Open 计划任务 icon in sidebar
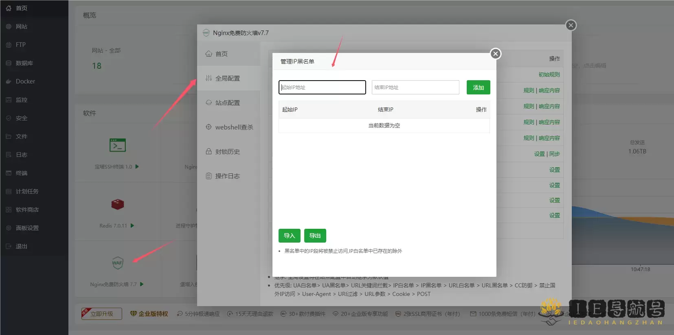Image resolution: width=674 pixels, height=335 pixels. 9,191
